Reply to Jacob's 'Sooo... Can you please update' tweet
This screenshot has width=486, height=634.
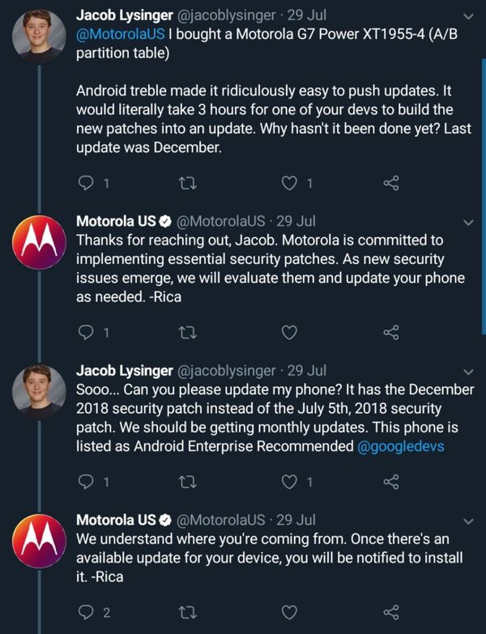(x=87, y=482)
